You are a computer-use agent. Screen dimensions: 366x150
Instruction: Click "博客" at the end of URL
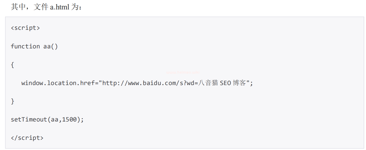239,83
